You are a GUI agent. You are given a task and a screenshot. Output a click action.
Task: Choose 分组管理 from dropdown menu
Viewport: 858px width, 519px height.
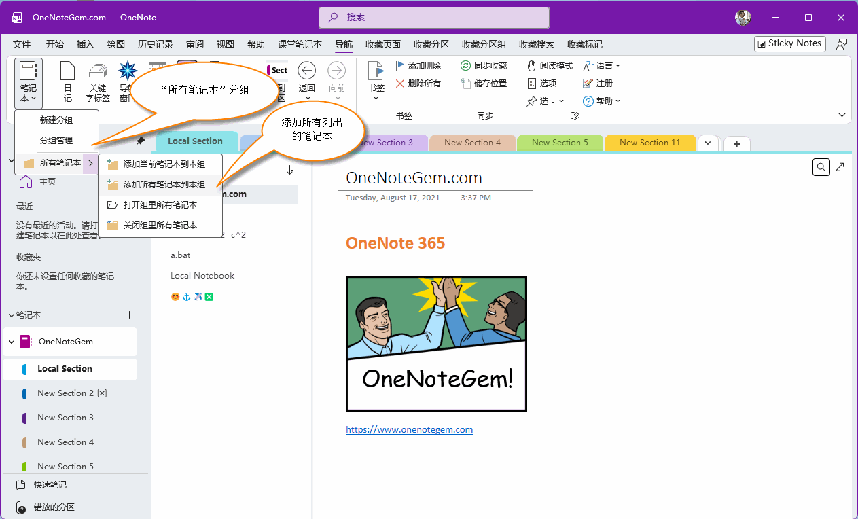(x=57, y=141)
